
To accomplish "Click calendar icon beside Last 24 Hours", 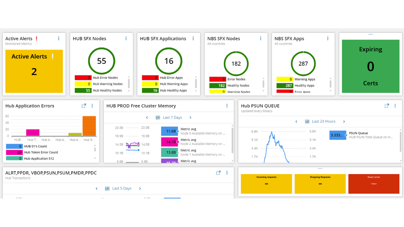I will point(307,121).
